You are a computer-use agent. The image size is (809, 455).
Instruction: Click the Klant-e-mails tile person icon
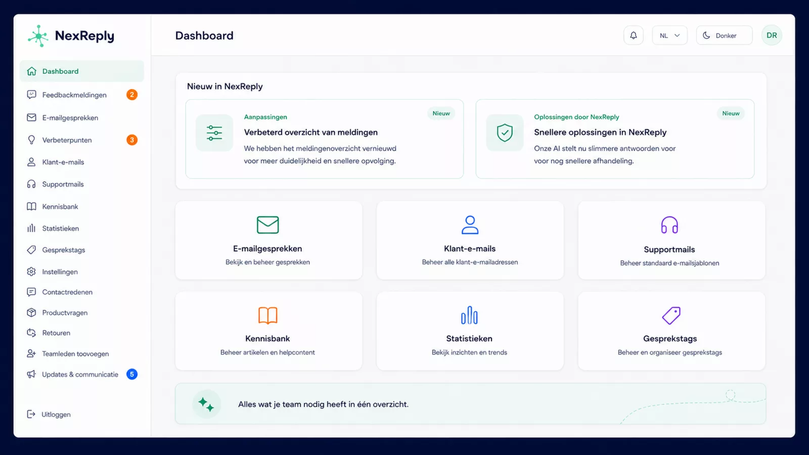coord(470,225)
